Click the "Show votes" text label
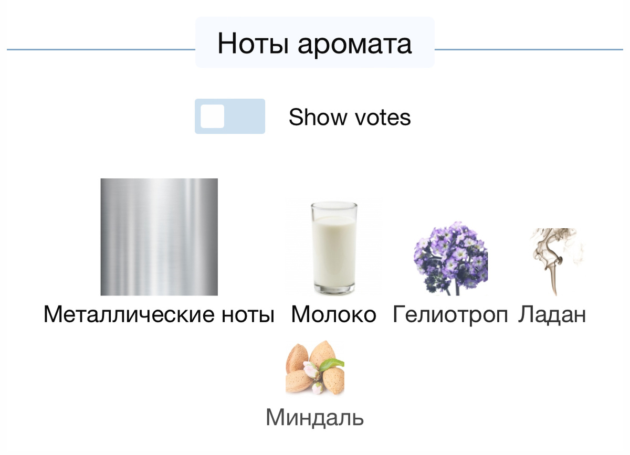 pyautogui.click(x=350, y=117)
